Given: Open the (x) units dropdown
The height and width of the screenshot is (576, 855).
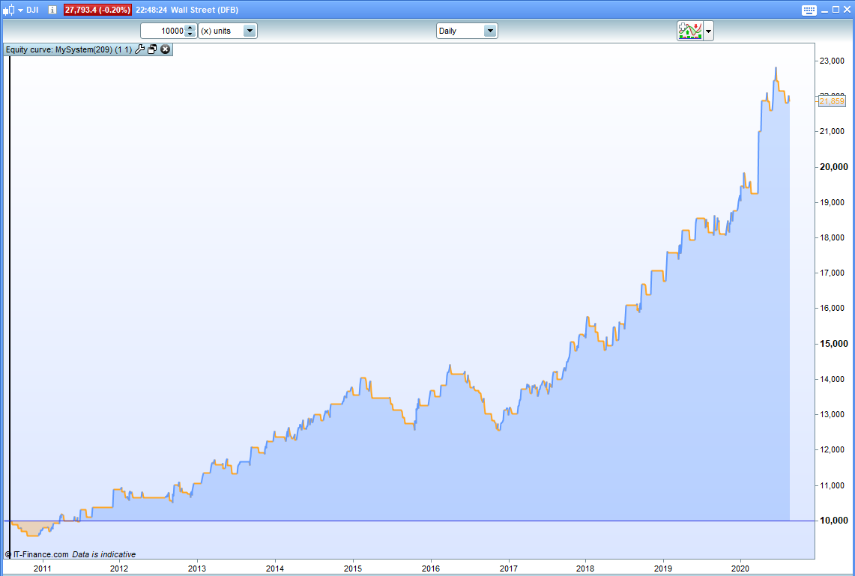Looking at the screenshot, I should click(227, 31).
